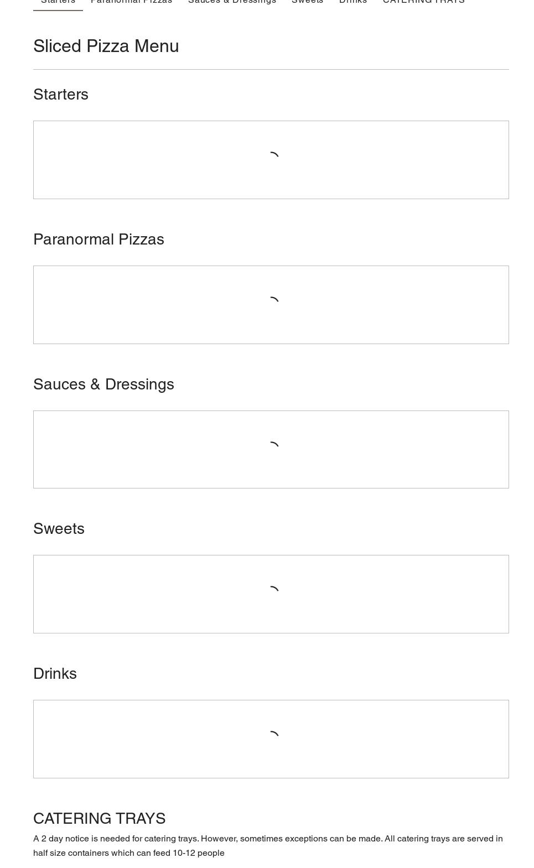Select the Sauces & Dressings navigation tab
534x868 pixels.
point(232,2)
